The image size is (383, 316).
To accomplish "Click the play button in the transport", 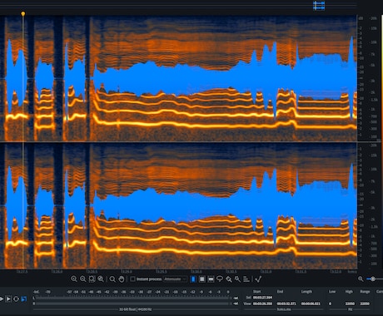I will [x=2, y=299].
